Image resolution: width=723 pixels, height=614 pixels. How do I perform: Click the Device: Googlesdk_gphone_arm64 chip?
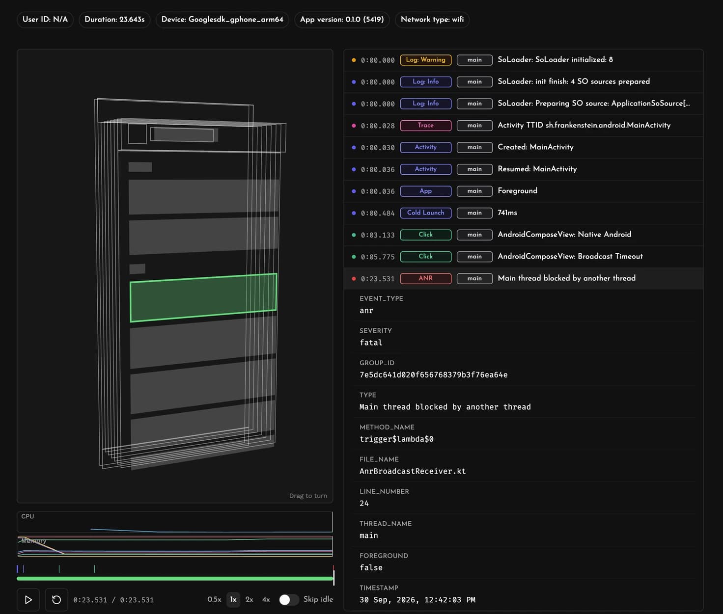coord(222,20)
